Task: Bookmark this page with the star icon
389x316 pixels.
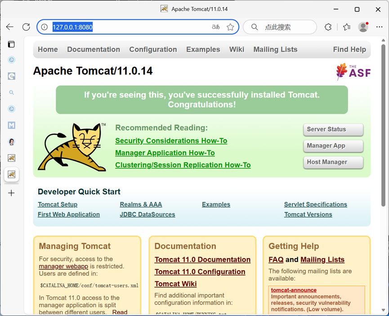Action: [230, 27]
